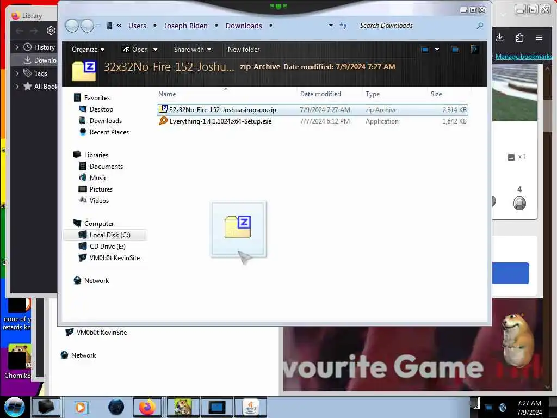Open the first taskbar folder icon
Viewport: 557px width, 418px height.
point(46,407)
